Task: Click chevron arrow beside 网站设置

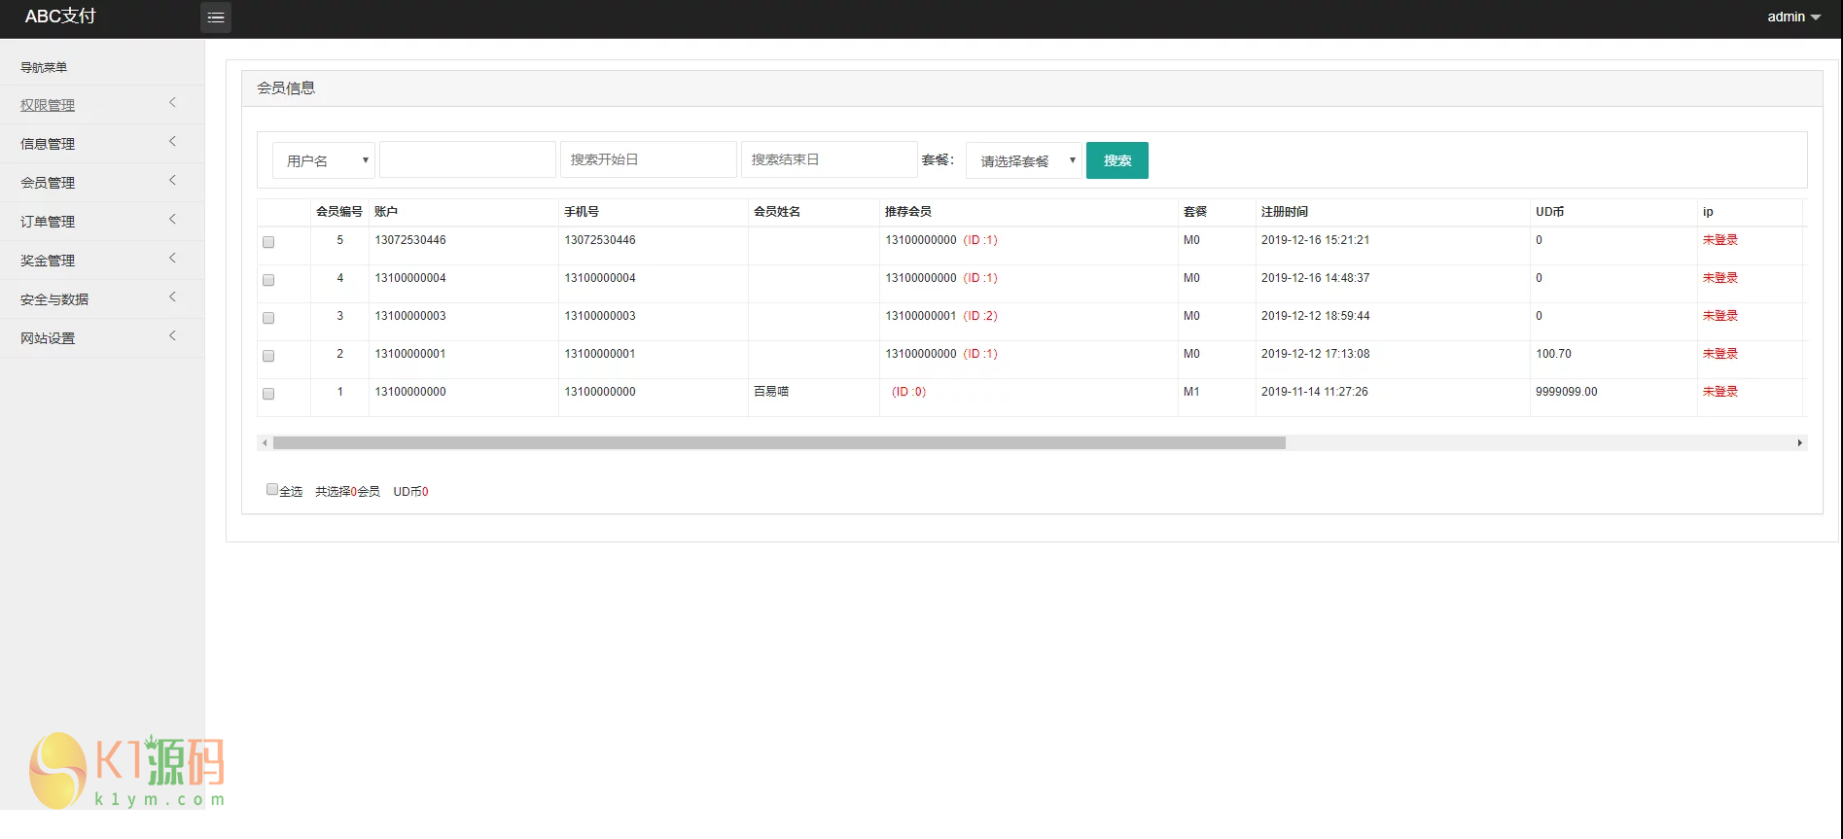Action: [173, 335]
